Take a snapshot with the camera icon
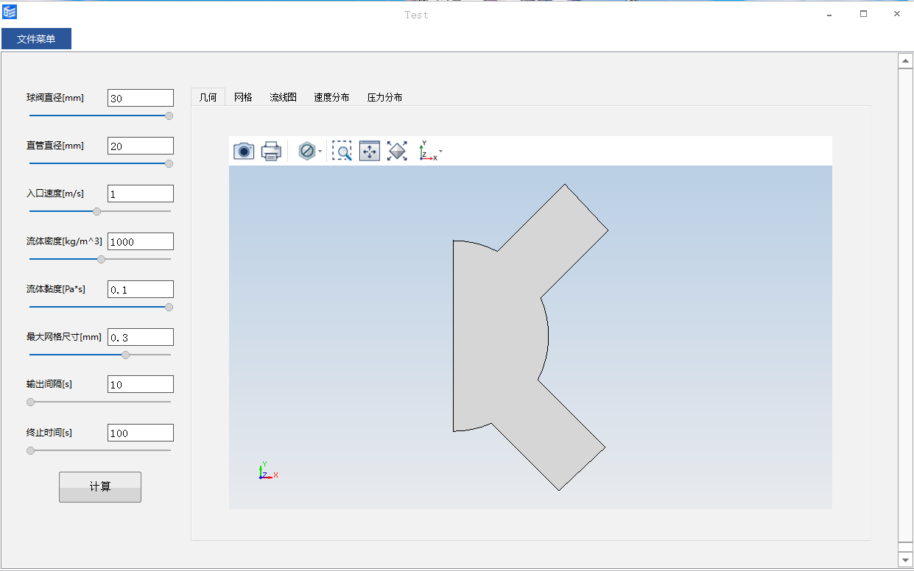Image resolution: width=914 pixels, height=571 pixels. pos(244,151)
